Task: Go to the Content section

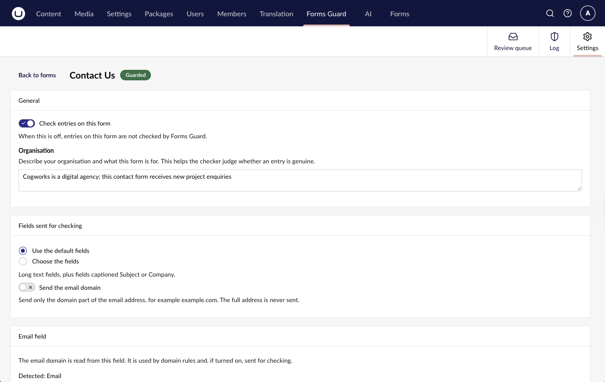Action: coord(48,14)
